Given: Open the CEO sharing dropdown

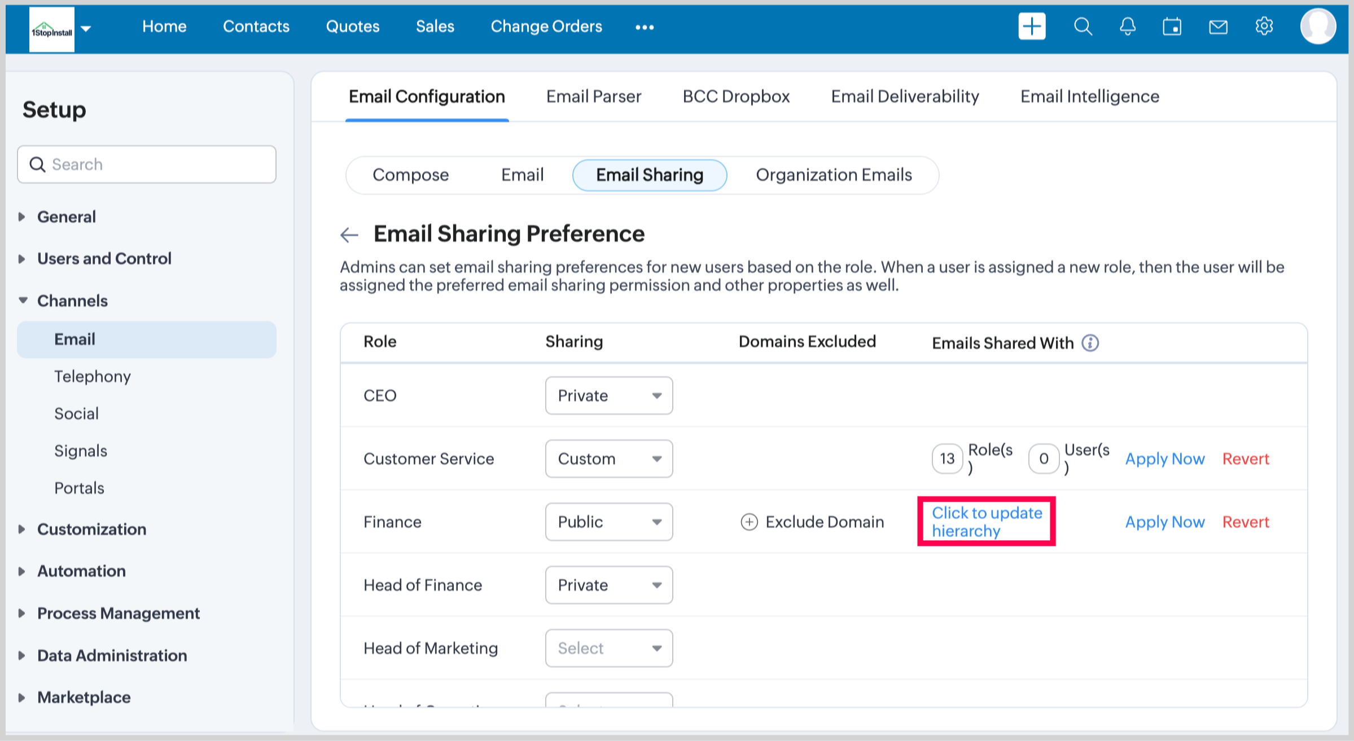Looking at the screenshot, I should pos(608,396).
